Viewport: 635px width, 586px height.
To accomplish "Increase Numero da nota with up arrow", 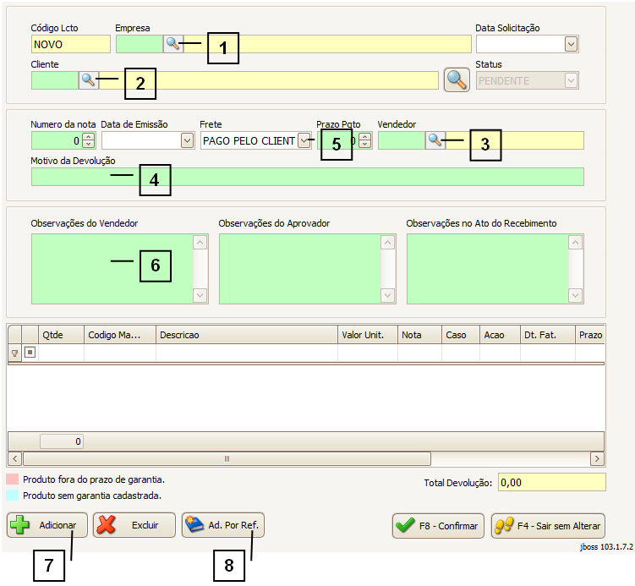I will [x=88, y=137].
